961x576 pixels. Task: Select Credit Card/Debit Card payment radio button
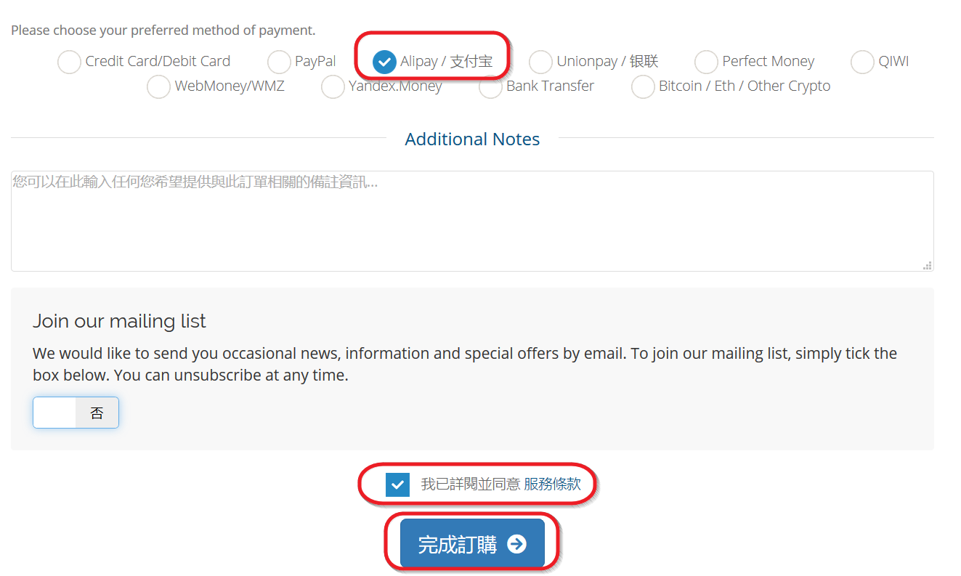69,62
